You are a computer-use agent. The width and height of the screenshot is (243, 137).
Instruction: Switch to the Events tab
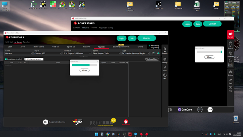pos(140,47)
